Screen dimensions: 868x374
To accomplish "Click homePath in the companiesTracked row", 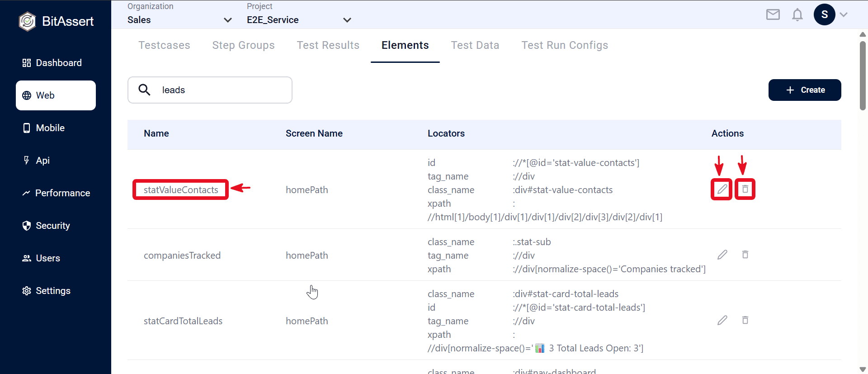I will 307,256.
